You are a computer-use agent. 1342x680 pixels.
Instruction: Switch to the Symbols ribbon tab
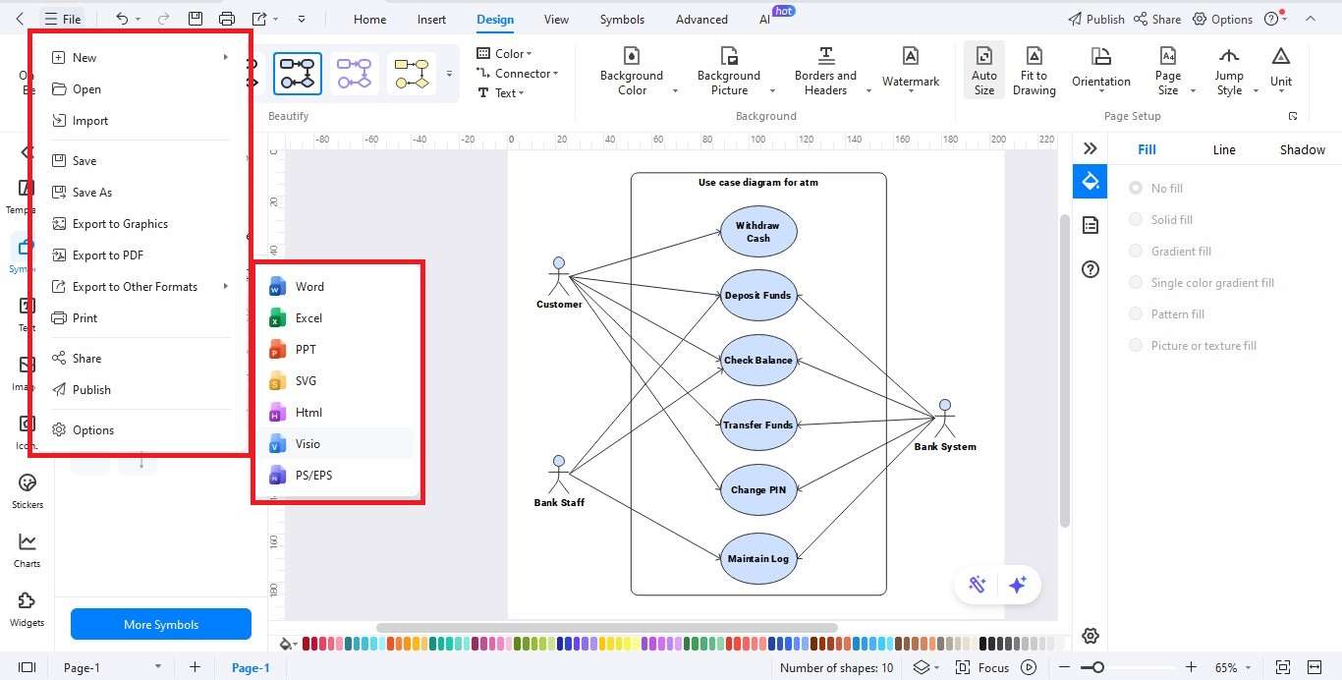click(622, 19)
